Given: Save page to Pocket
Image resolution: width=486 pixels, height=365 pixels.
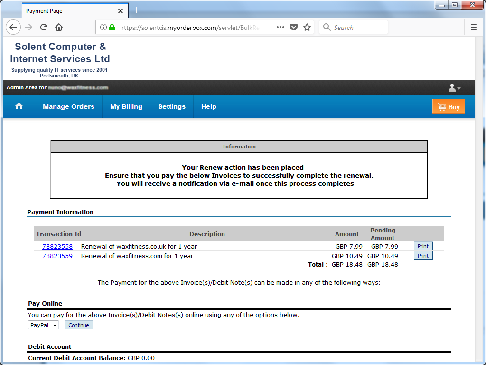Looking at the screenshot, I should point(294,27).
